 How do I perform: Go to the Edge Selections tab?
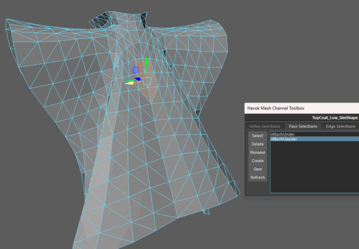[340, 127]
